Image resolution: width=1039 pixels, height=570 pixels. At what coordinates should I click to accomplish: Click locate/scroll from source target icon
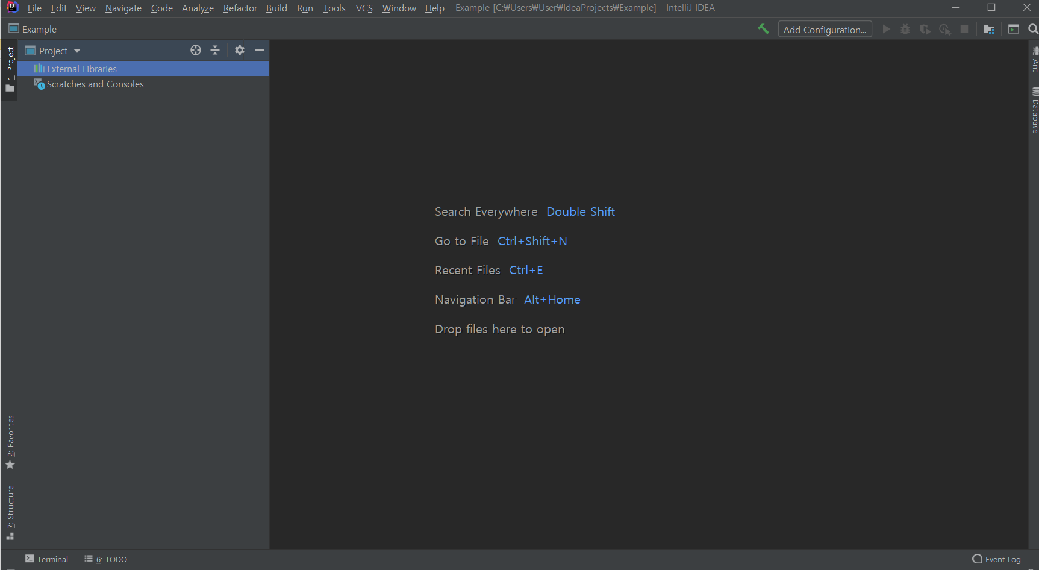point(196,50)
